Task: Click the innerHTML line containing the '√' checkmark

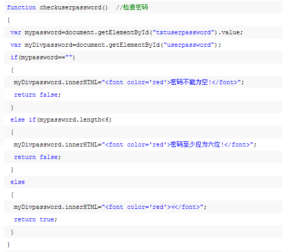Action: (110, 207)
